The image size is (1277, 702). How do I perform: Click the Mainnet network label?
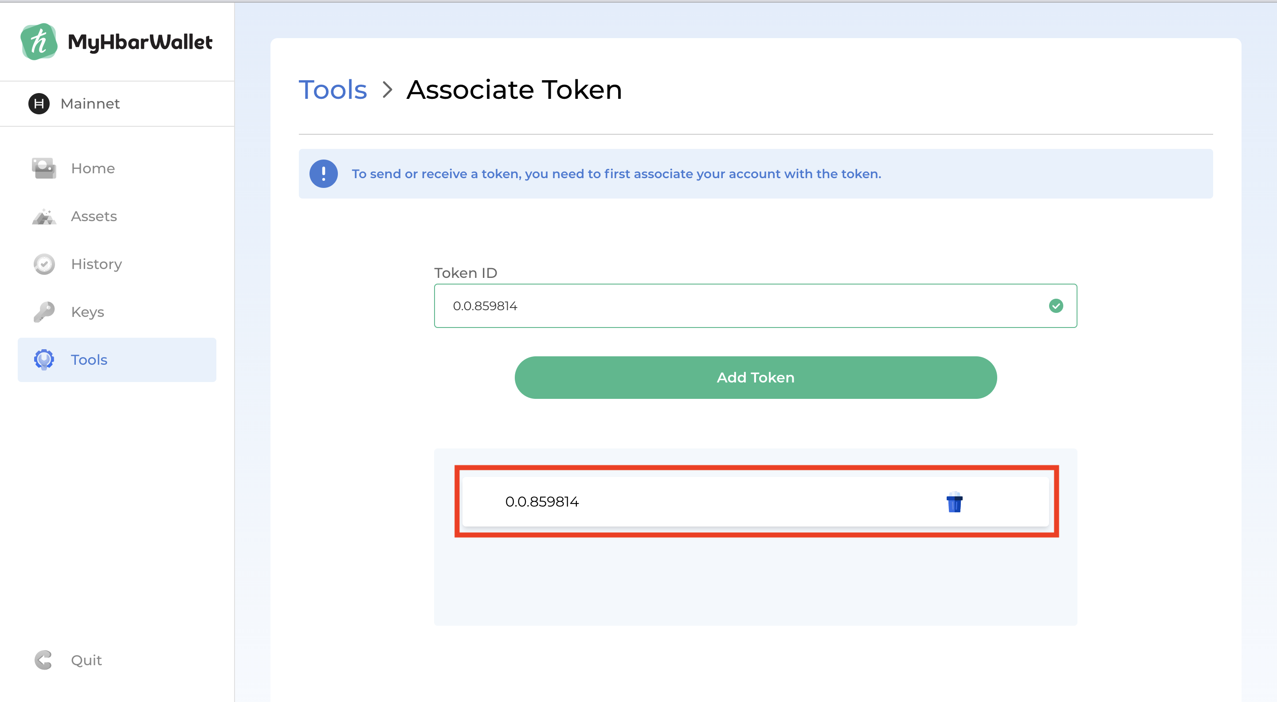[90, 104]
